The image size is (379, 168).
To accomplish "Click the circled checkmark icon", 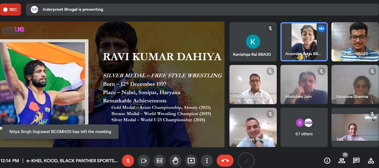I will [x=246, y=161].
